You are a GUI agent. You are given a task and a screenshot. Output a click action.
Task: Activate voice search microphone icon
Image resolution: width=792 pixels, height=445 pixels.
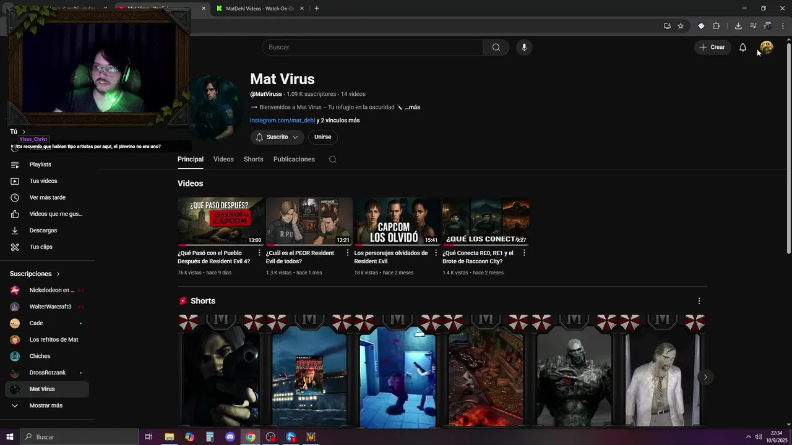[x=524, y=47]
